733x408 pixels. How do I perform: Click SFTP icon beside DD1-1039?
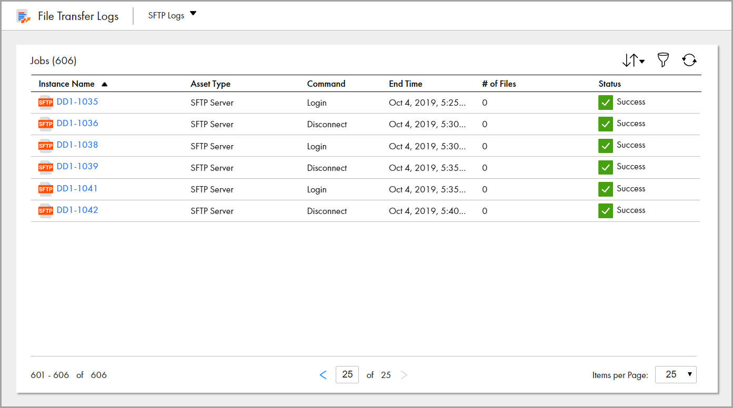(46, 167)
